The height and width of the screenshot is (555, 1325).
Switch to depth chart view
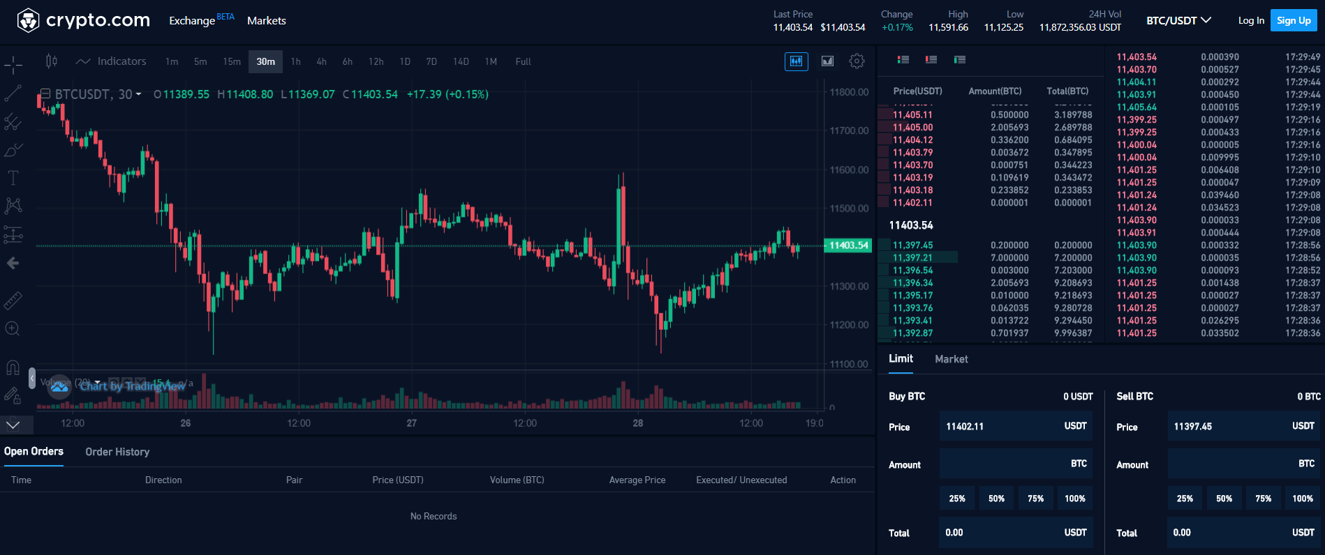coord(827,61)
